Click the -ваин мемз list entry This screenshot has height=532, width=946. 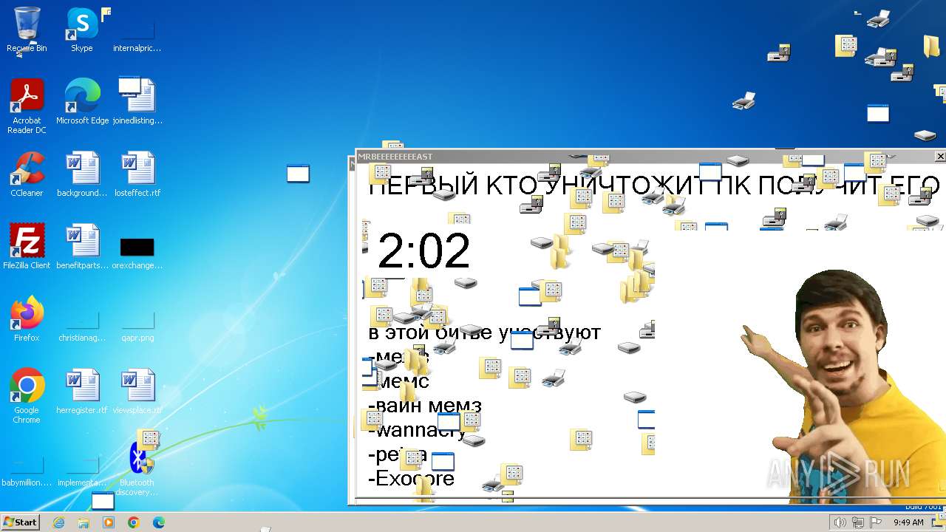click(425, 406)
